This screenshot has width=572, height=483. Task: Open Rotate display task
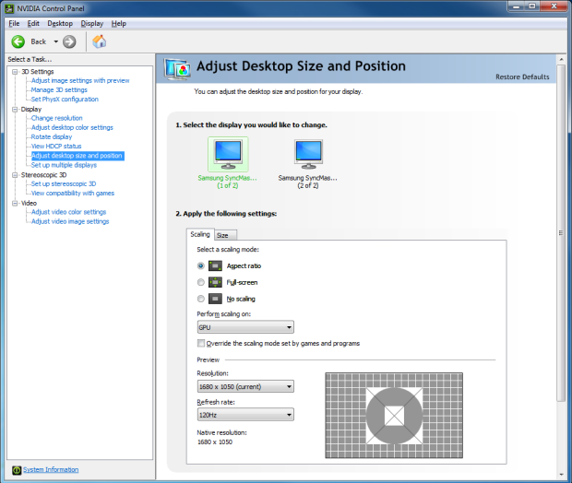52,136
